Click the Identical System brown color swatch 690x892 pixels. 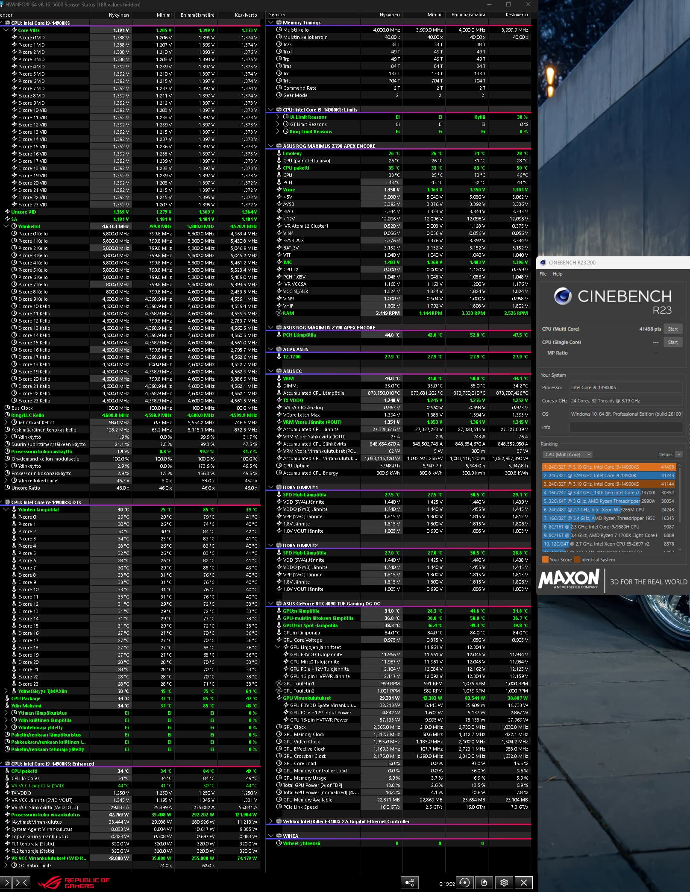(x=577, y=560)
